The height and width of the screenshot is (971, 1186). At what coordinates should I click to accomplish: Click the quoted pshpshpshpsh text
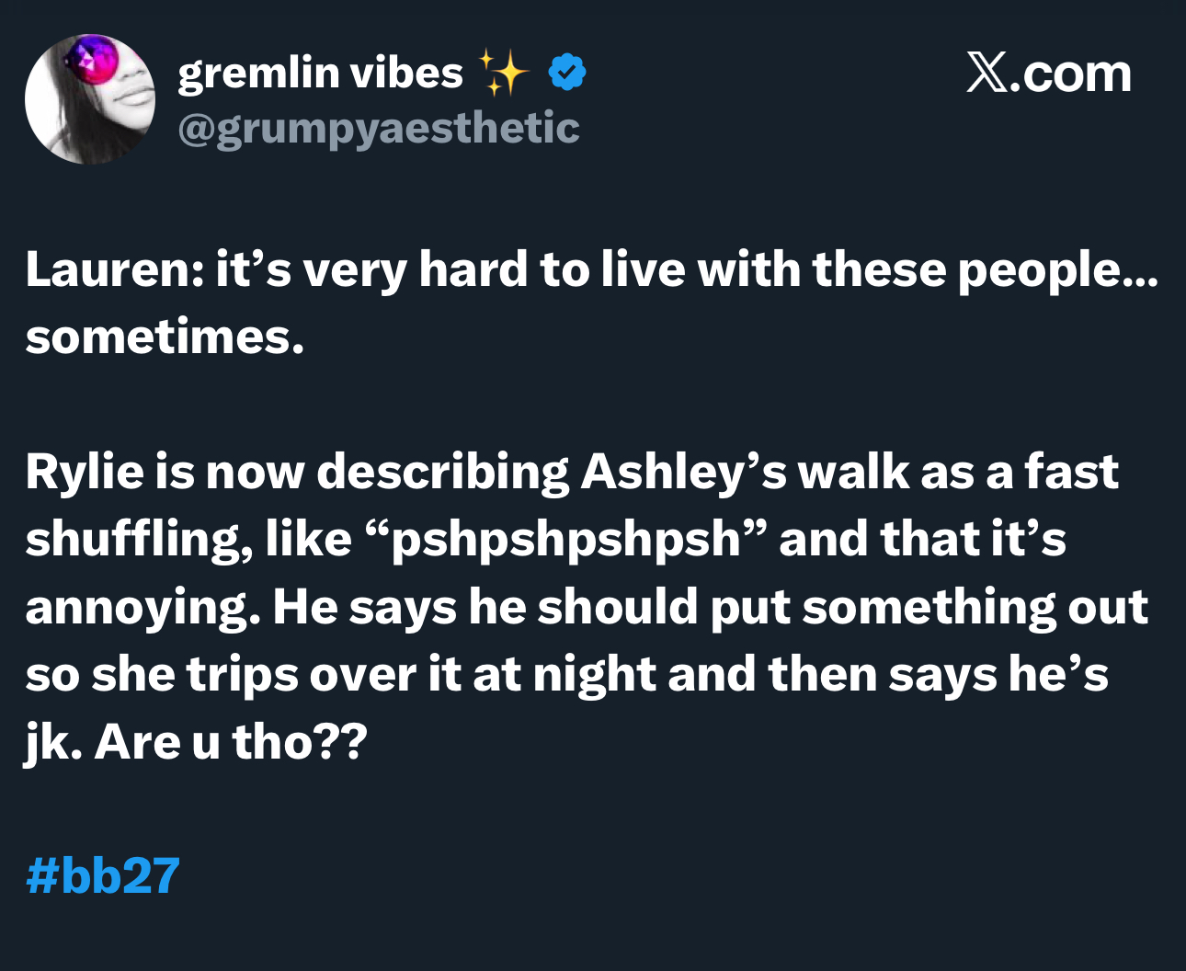(x=566, y=540)
